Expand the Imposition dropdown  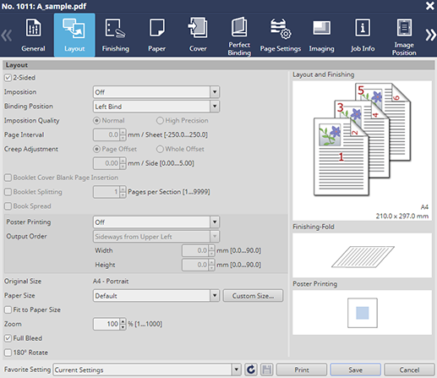(x=215, y=92)
